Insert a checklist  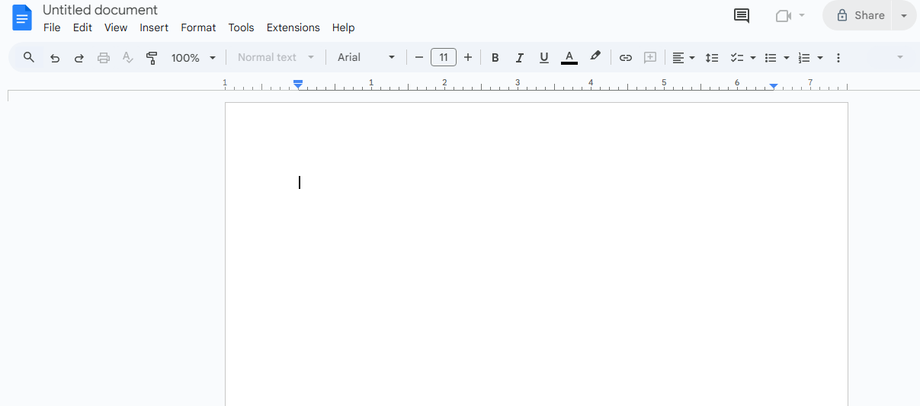(x=737, y=58)
